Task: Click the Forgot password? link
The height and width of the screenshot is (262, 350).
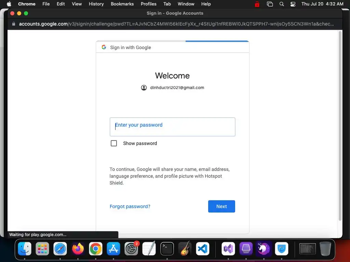Action: point(130,206)
